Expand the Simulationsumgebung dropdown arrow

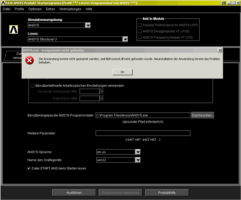tap(88, 25)
